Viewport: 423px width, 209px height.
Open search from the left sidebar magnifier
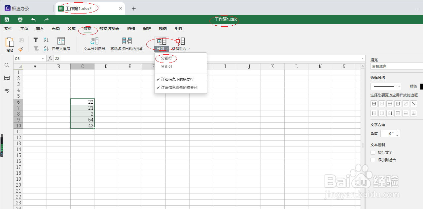7,65
